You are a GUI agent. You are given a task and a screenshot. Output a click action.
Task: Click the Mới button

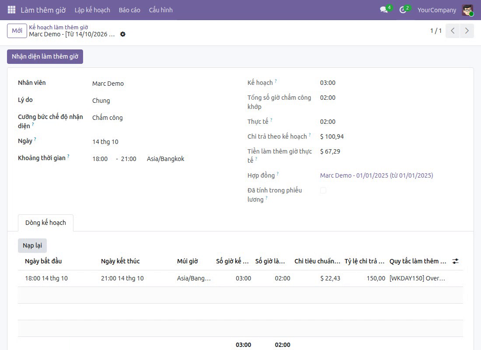point(17,31)
